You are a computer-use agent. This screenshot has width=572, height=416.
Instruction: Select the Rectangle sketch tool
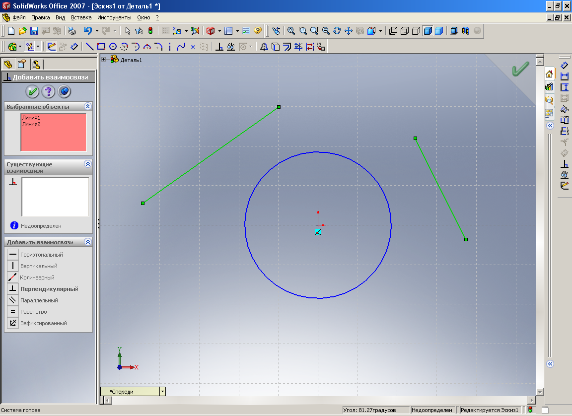(101, 47)
